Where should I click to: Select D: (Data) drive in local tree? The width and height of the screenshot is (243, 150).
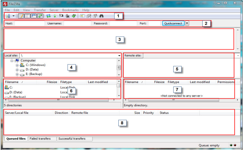32,69
